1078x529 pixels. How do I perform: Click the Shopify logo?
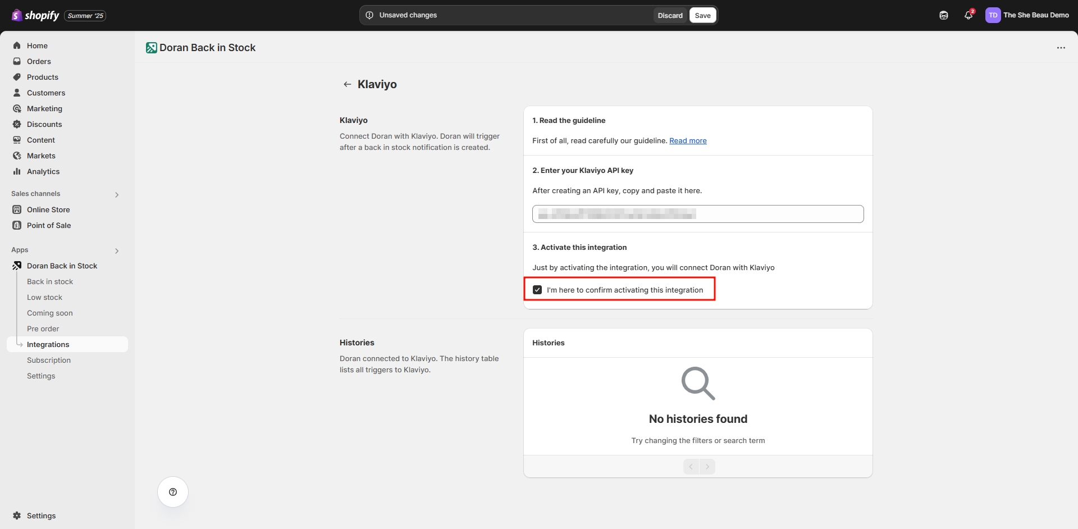point(35,15)
